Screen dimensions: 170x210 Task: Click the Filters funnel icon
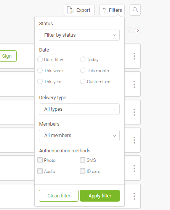point(104,10)
